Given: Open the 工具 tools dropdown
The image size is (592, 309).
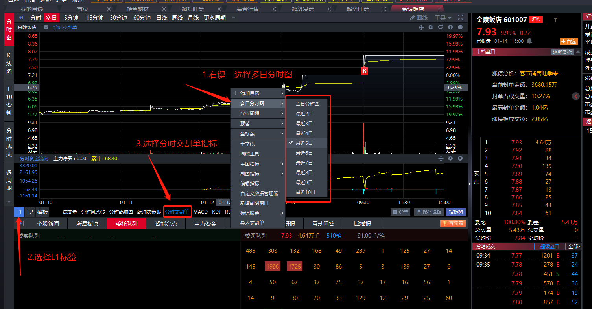Looking at the screenshot, I should (443, 18).
